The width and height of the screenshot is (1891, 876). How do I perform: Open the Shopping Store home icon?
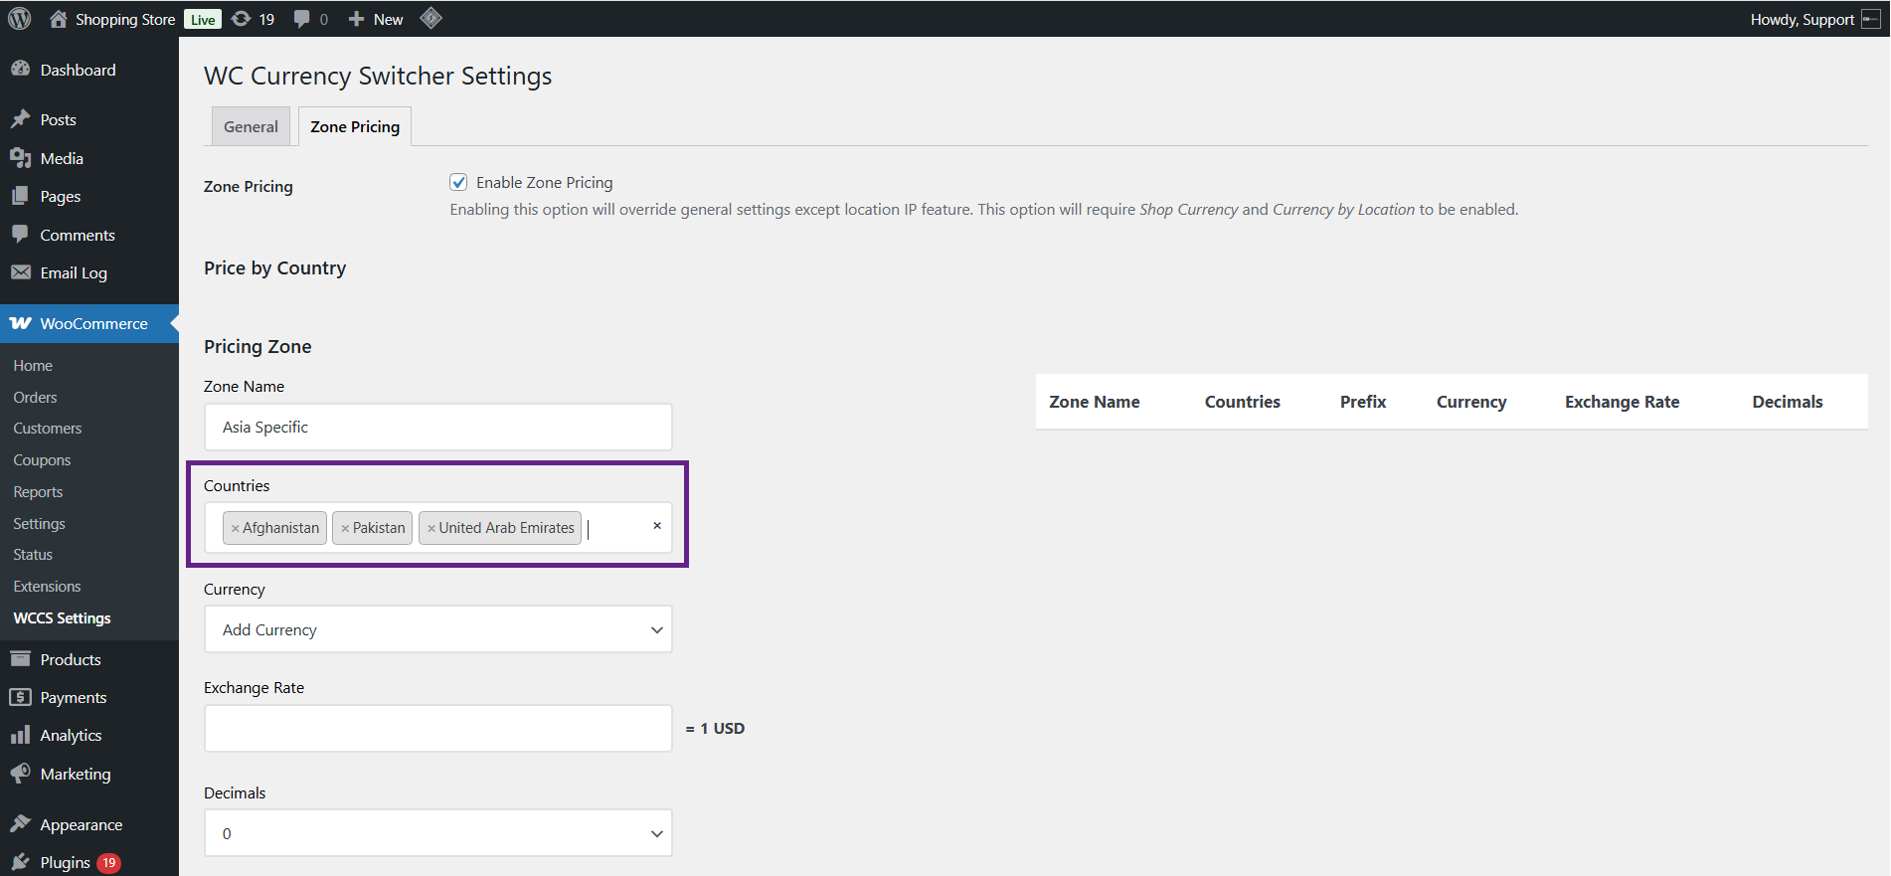59,19
